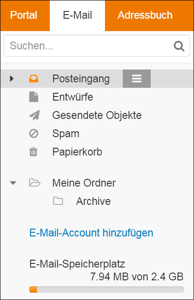Click the Entwürfe document icon
Screen dimensions: 194x300
pos(34,97)
